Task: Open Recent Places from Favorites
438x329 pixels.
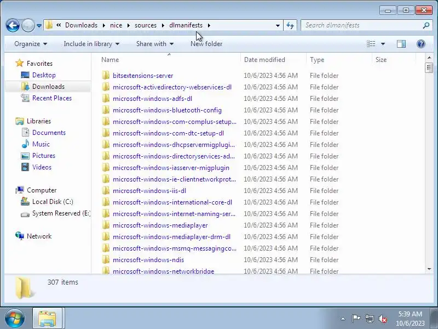Action: coord(52,98)
